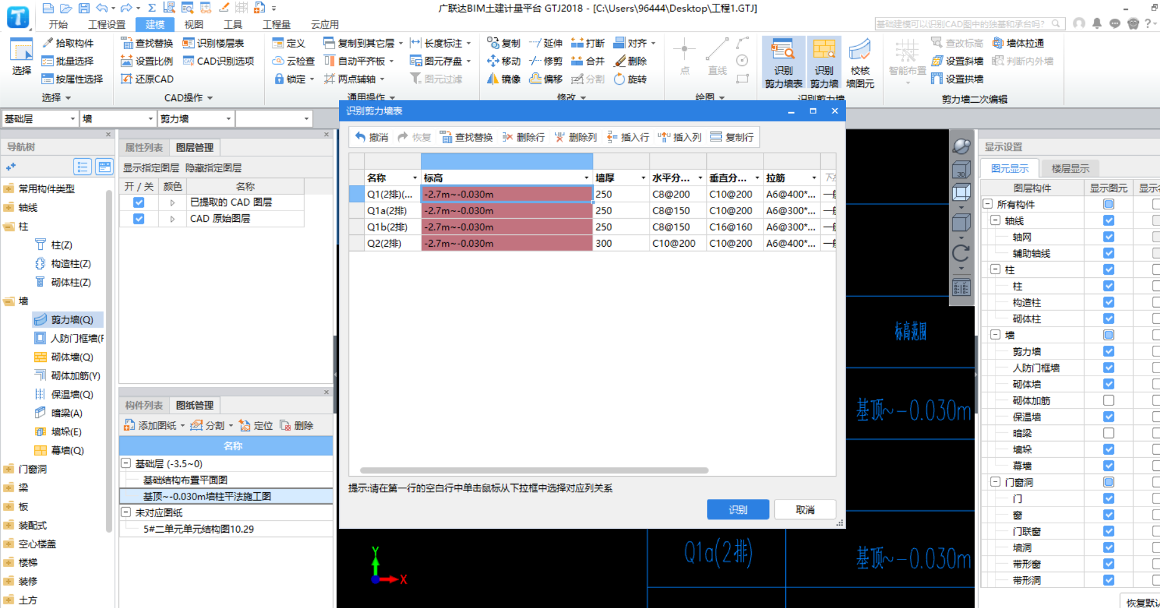Click the 合并 merge tool

click(588, 61)
